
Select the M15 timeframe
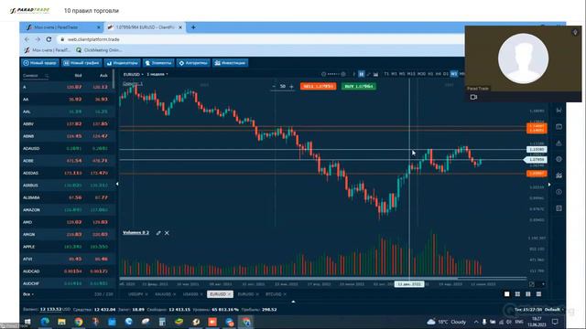pyautogui.click(x=411, y=74)
